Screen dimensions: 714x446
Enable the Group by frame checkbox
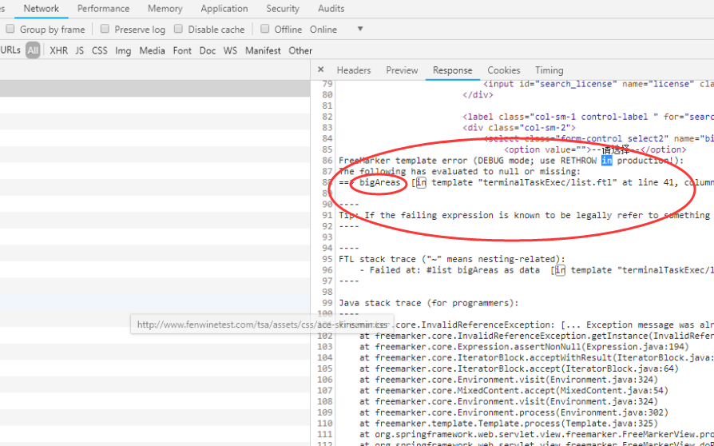tap(10, 29)
